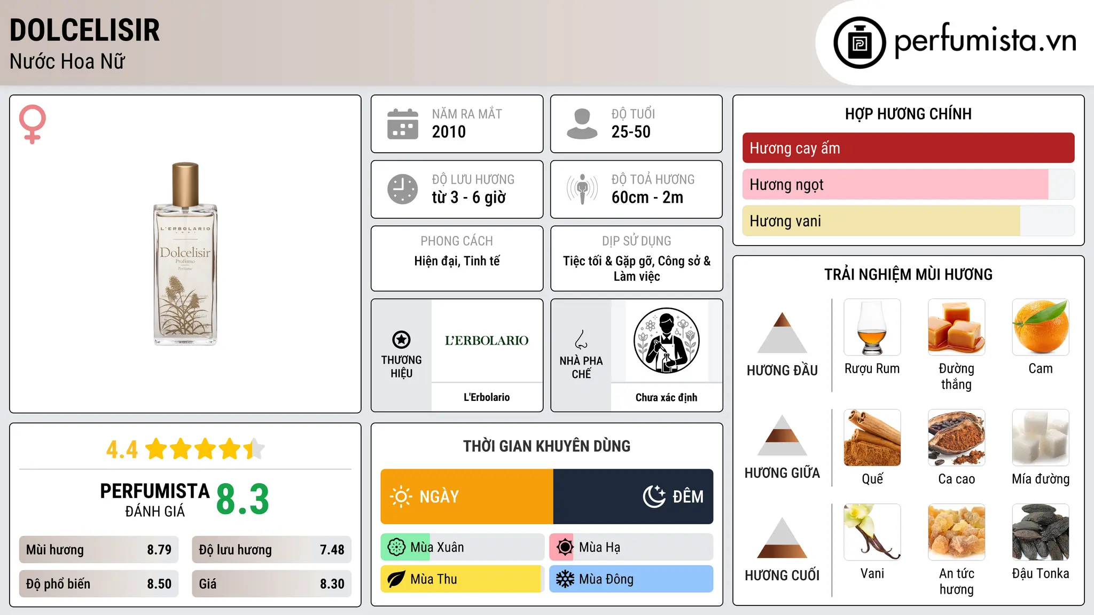This screenshot has width=1094, height=615.
Task: Click the perfumer illustration above Chưa xác định
Action: tap(666, 341)
